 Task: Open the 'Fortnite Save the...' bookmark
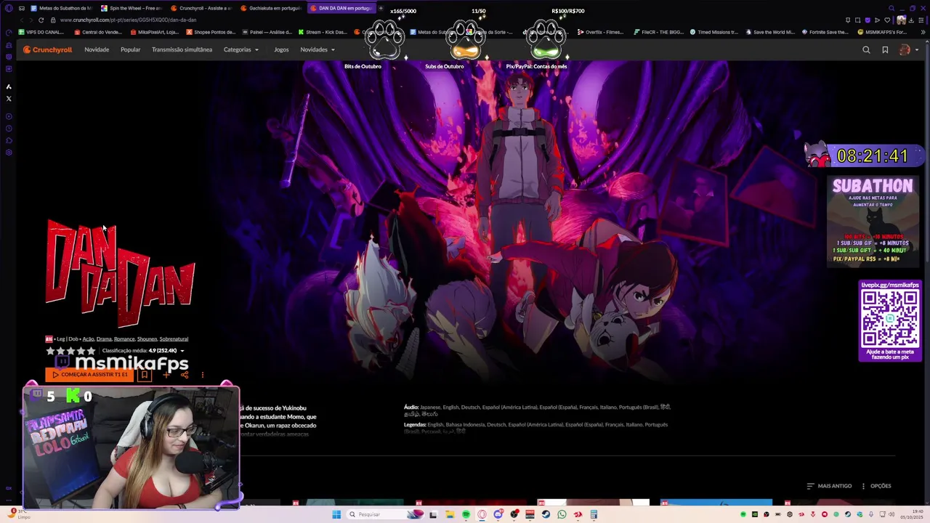(825, 32)
